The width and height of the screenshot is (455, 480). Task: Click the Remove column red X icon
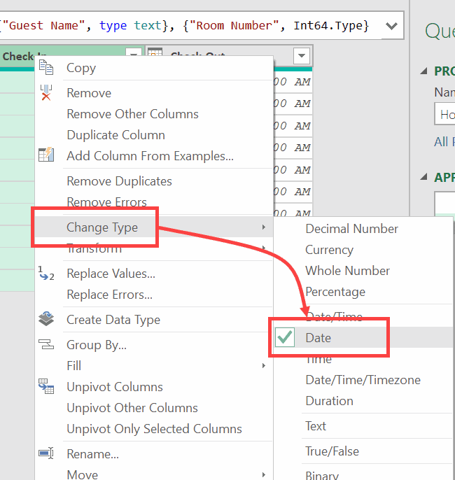pos(46,93)
